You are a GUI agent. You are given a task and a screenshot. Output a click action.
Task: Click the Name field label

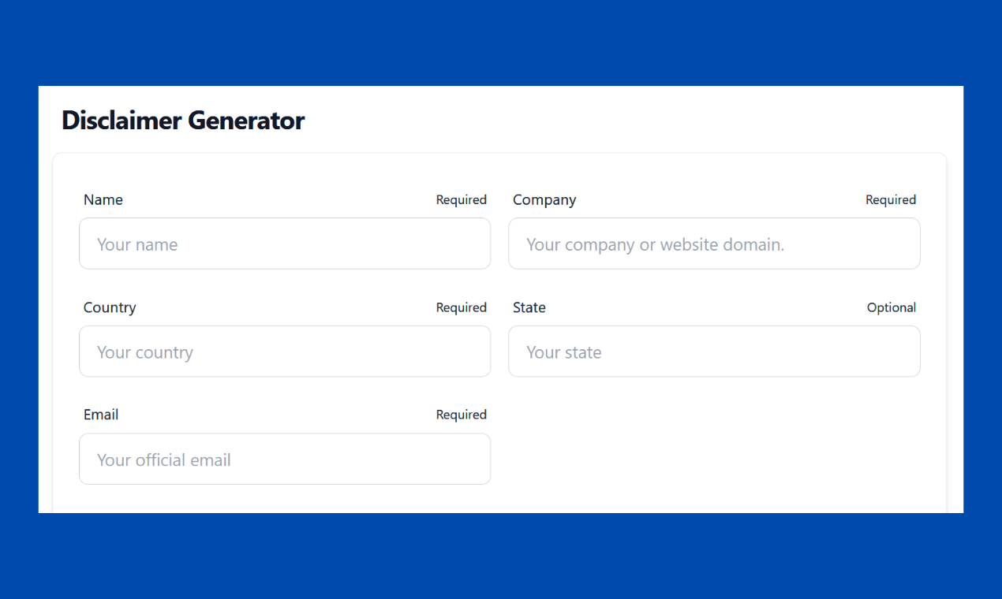point(103,199)
